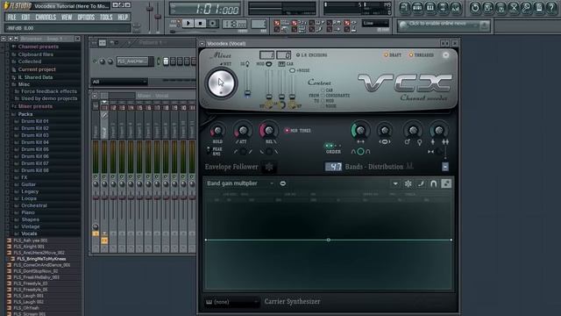
Task: Click the scissors icon in top toolbar
Action: click(514, 8)
